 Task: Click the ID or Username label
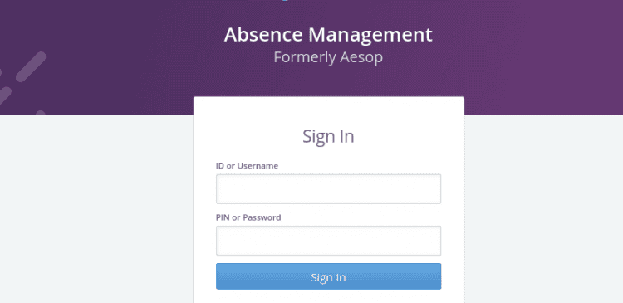(247, 165)
